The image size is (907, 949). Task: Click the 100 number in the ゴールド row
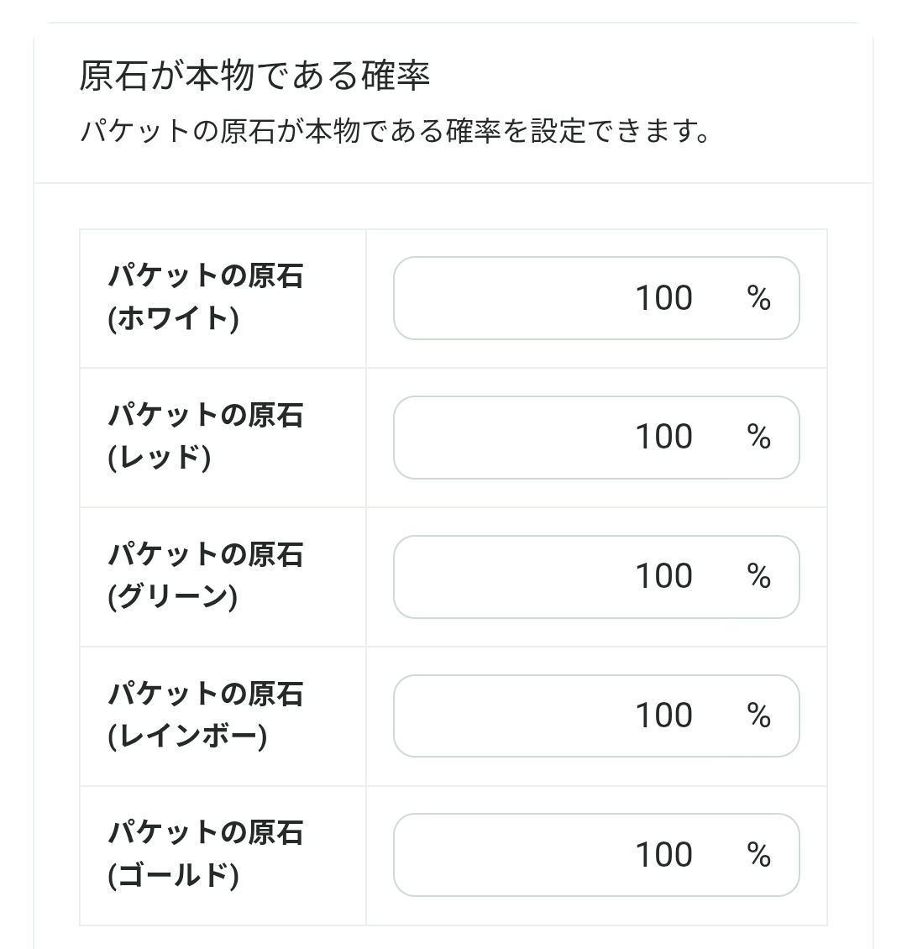click(663, 855)
